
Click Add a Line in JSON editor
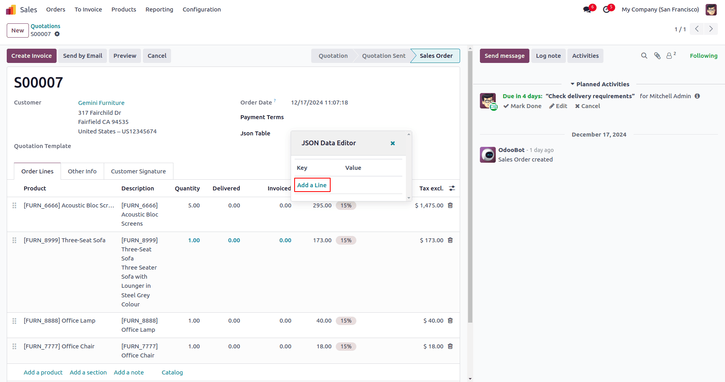pos(312,185)
